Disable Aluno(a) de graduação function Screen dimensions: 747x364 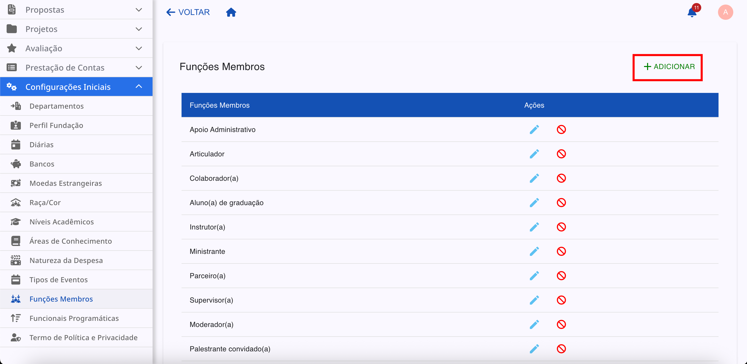pos(561,202)
